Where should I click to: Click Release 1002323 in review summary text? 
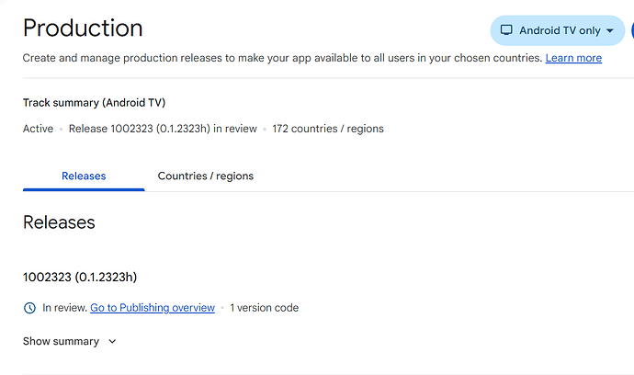[163, 129]
